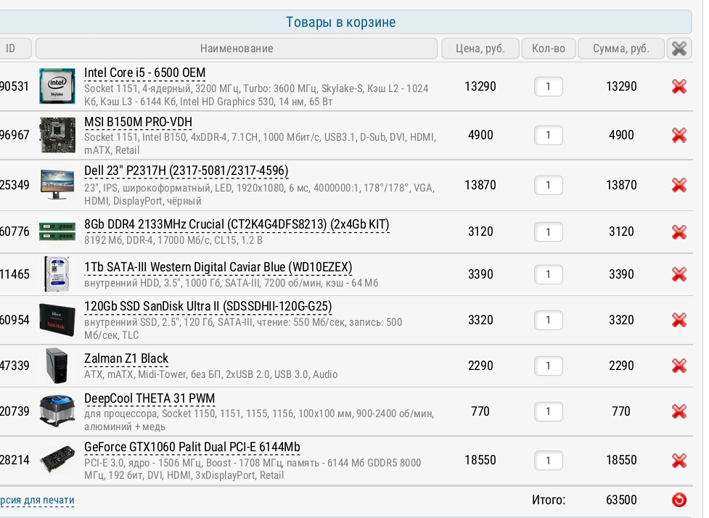This screenshot has width=709, height=518.
Task: Select sum 3120 for Crucial memory
Action: [621, 231]
